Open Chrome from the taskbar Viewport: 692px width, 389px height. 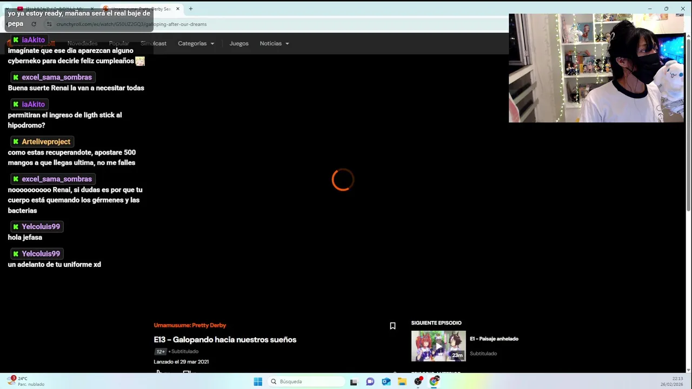point(435,381)
